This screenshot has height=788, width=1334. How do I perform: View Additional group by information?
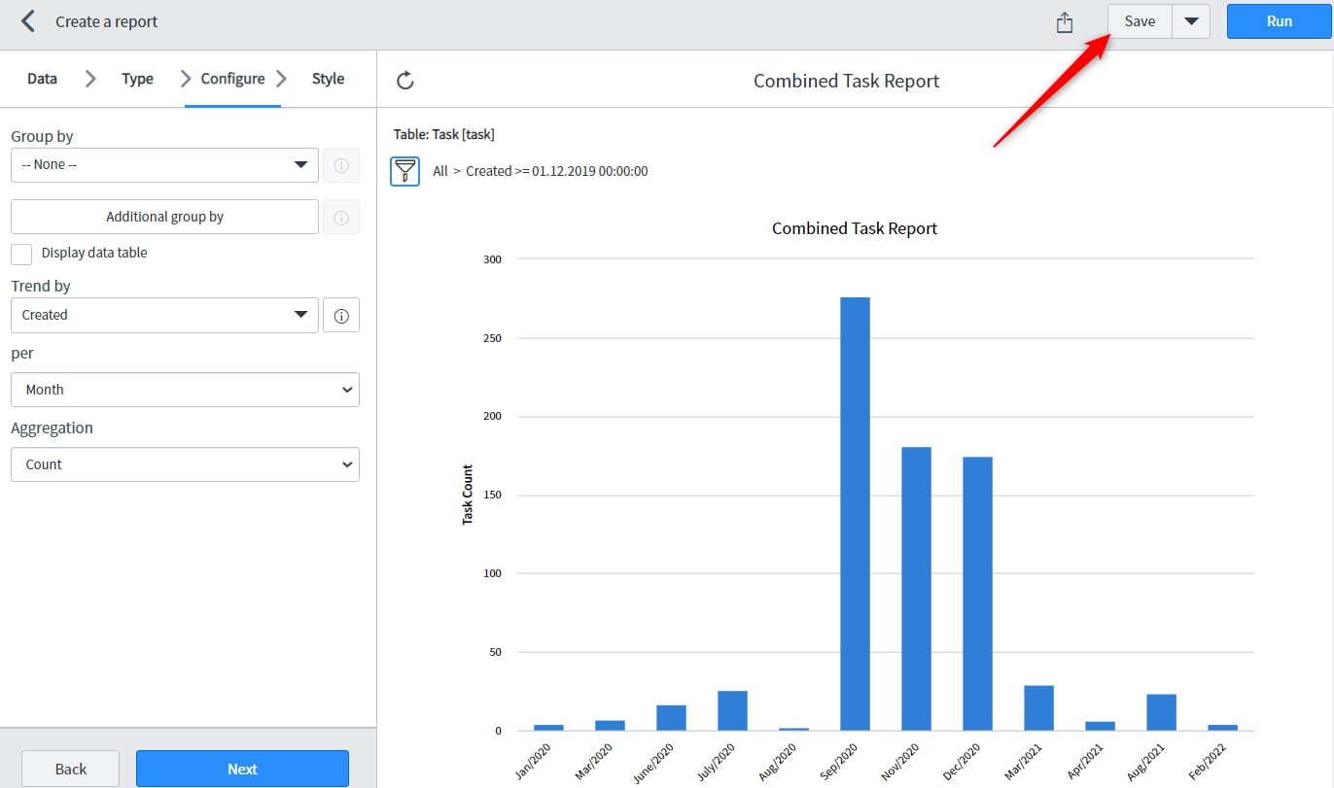pyautogui.click(x=341, y=216)
